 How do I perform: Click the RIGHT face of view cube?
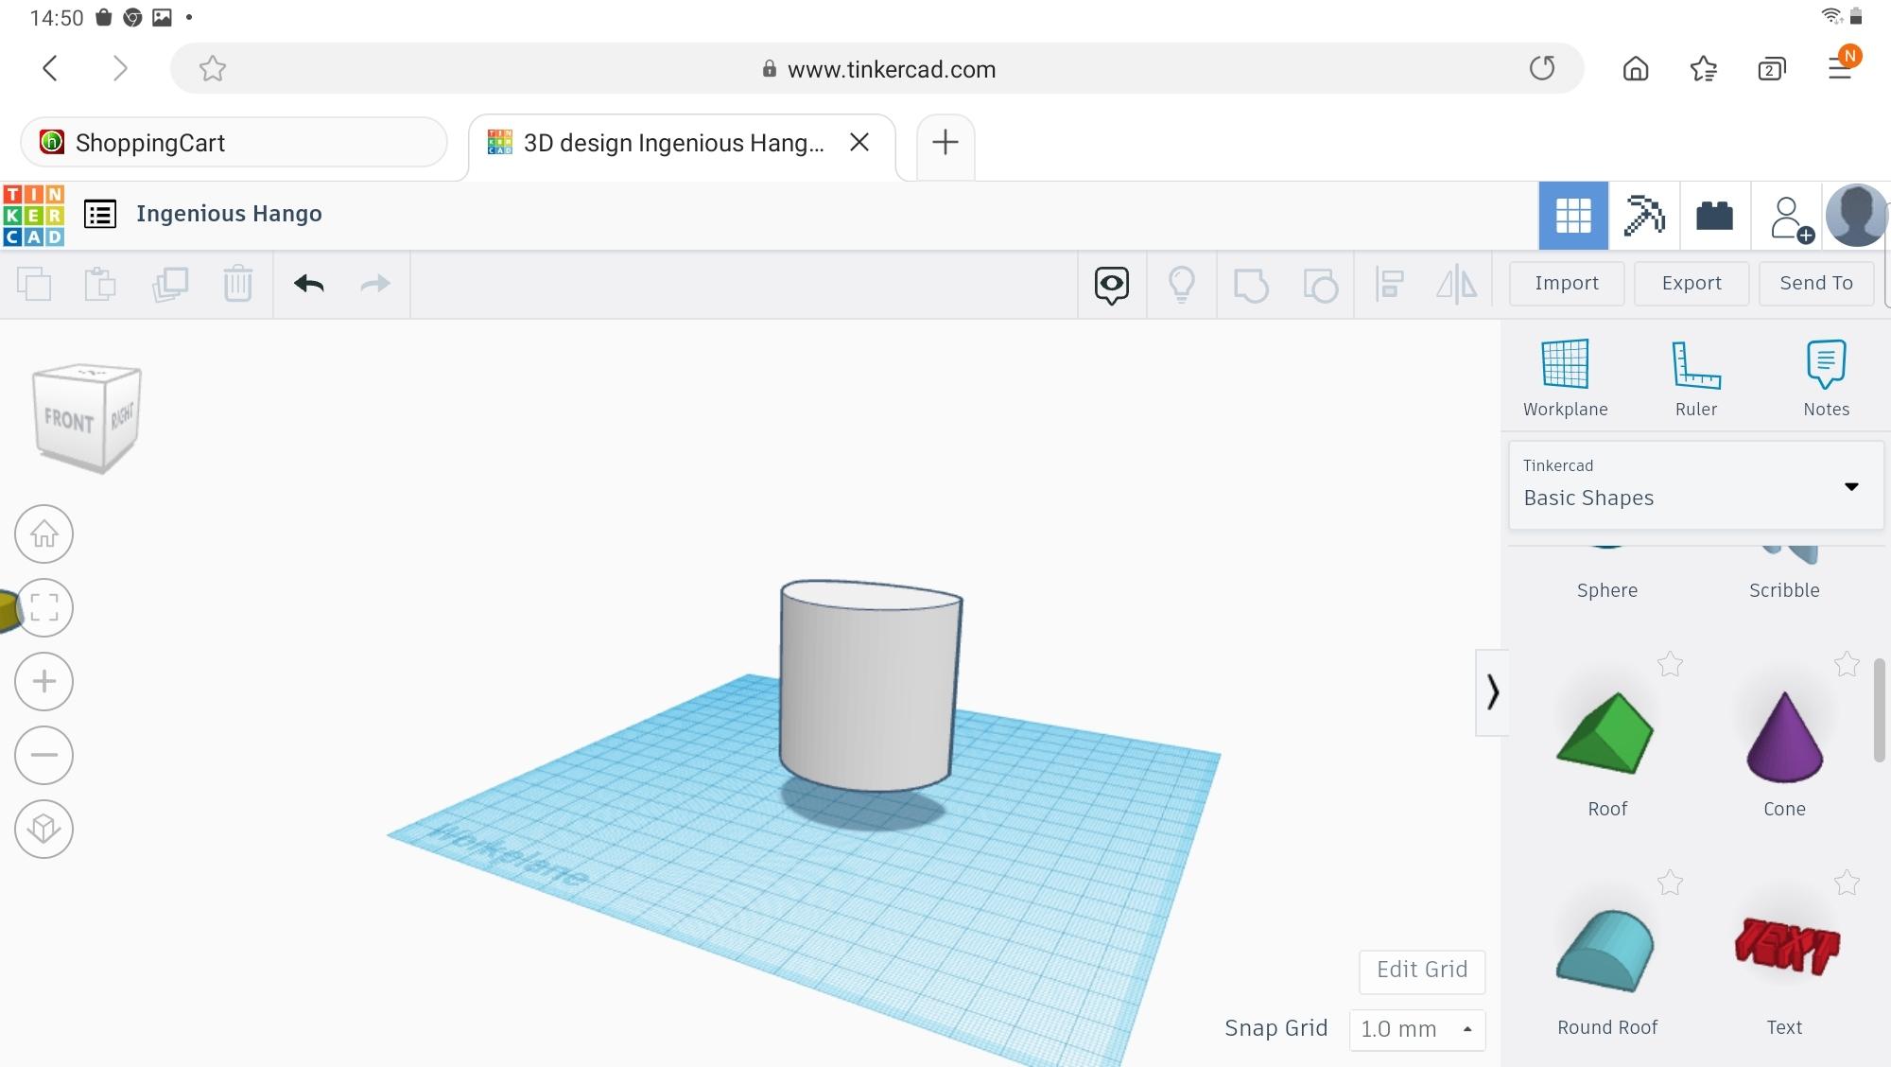(122, 415)
